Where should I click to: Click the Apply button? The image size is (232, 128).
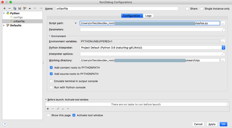pyautogui.click(x=212, y=124)
